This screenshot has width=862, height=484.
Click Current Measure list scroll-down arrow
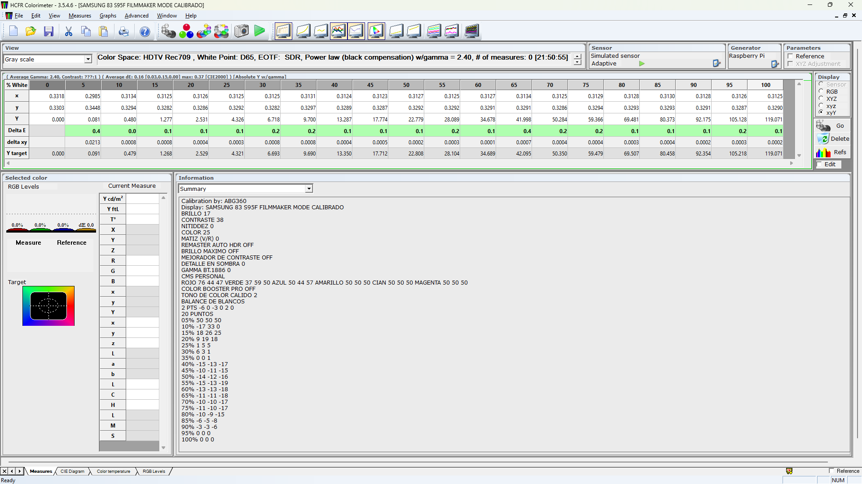pyautogui.click(x=163, y=448)
